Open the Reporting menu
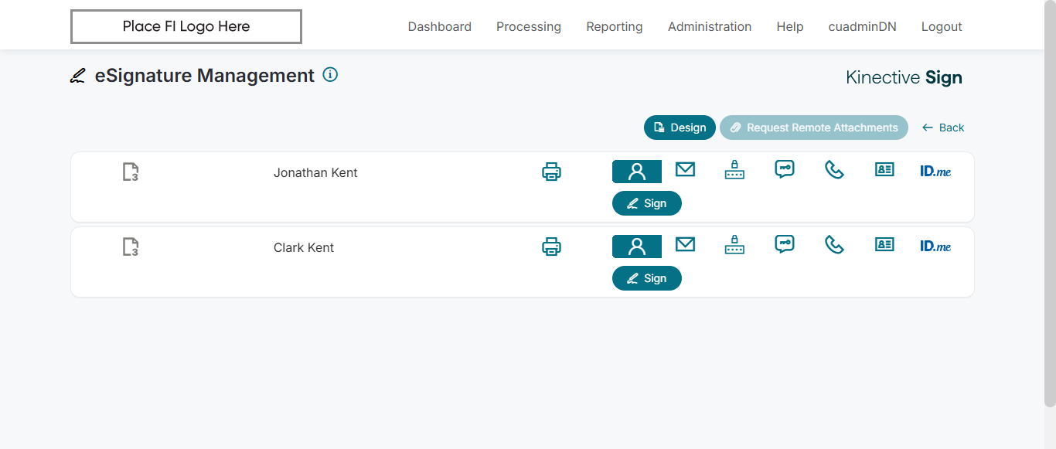Screen dimensions: 1056x449 (x=615, y=26)
